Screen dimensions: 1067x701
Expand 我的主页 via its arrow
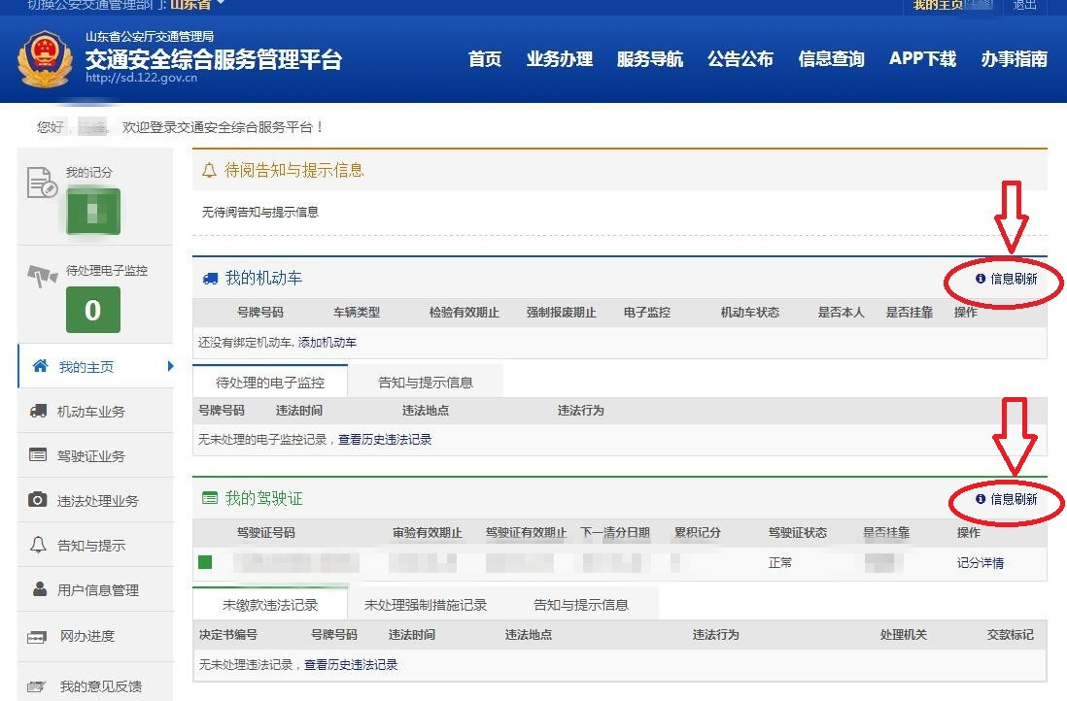tap(171, 367)
